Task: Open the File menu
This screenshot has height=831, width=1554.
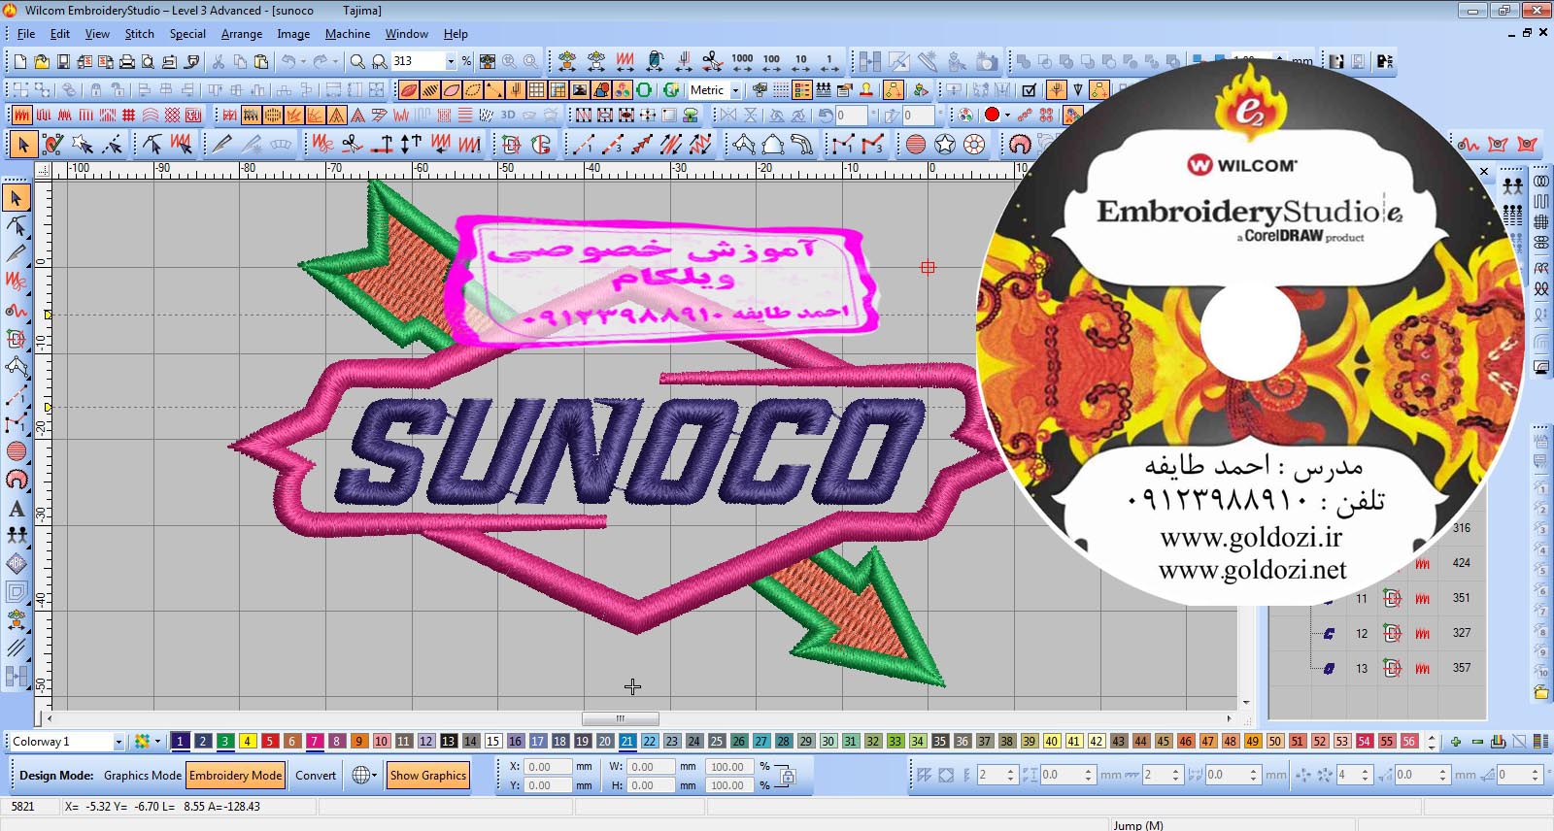Action: [x=26, y=34]
